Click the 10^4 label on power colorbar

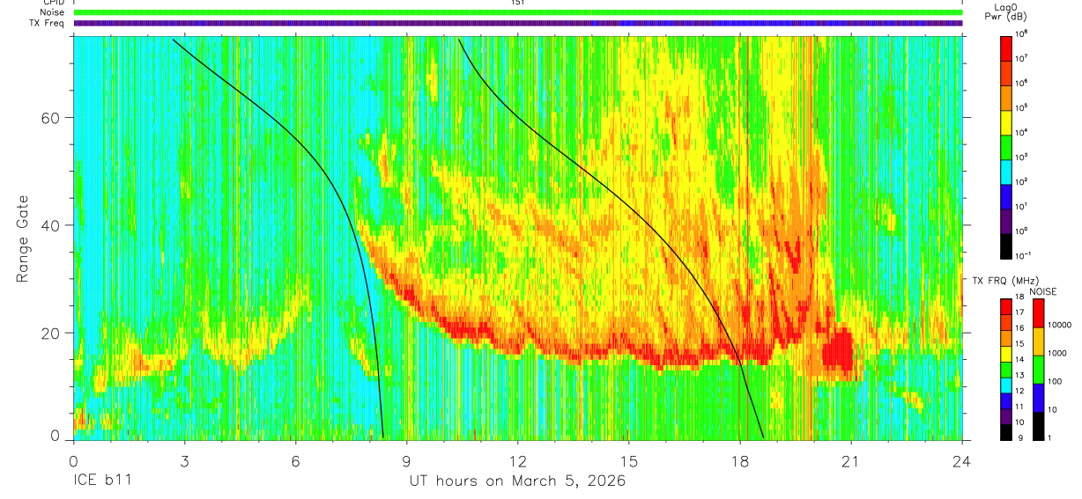[x=1021, y=133]
